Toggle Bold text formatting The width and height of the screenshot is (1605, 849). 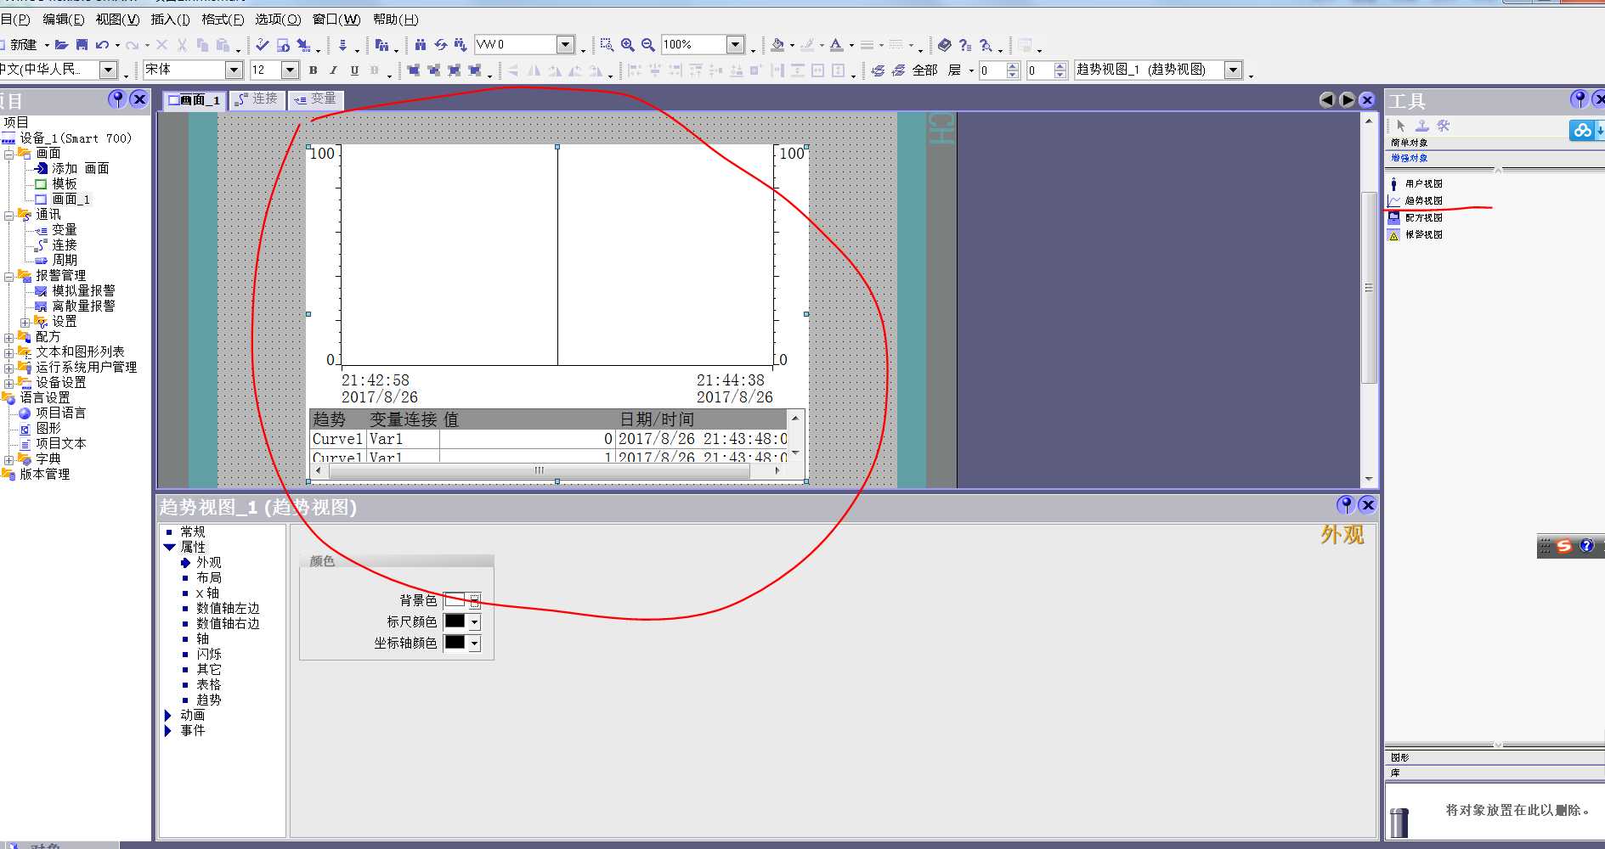[314, 70]
